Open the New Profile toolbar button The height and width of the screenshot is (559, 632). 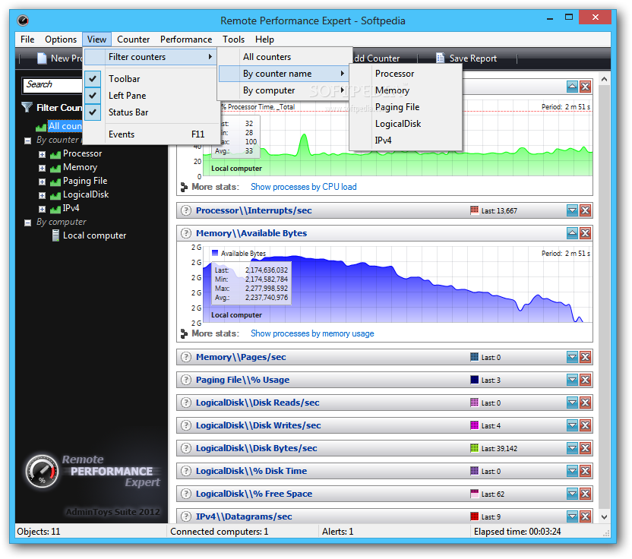click(x=60, y=58)
